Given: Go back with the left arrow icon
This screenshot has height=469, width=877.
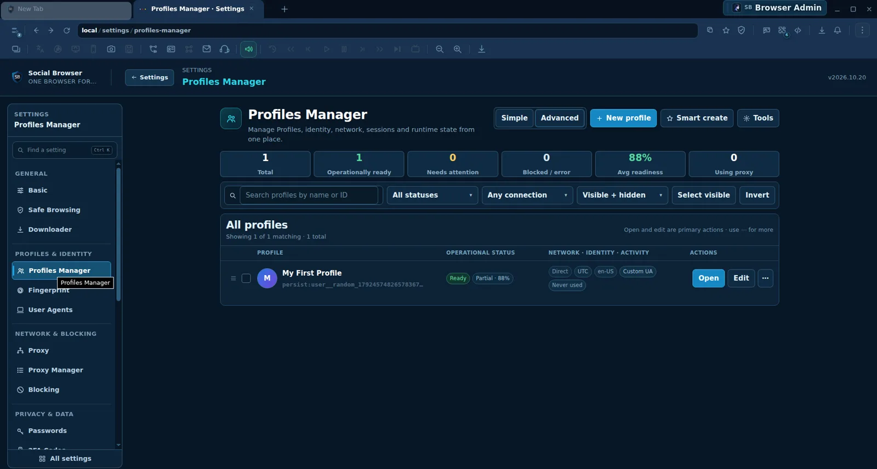Looking at the screenshot, I should [36, 31].
